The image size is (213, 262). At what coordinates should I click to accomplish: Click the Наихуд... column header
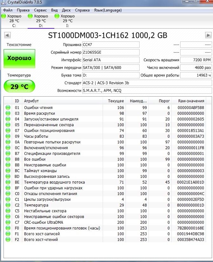137,101
